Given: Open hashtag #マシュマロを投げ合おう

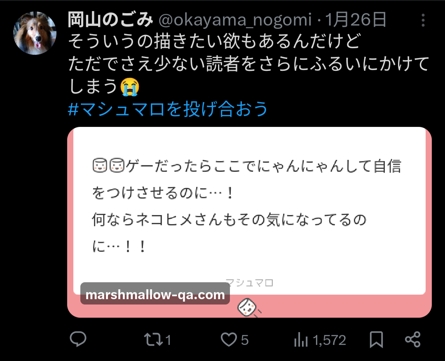Looking at the screenshot, I should click(x=168, y=109).
